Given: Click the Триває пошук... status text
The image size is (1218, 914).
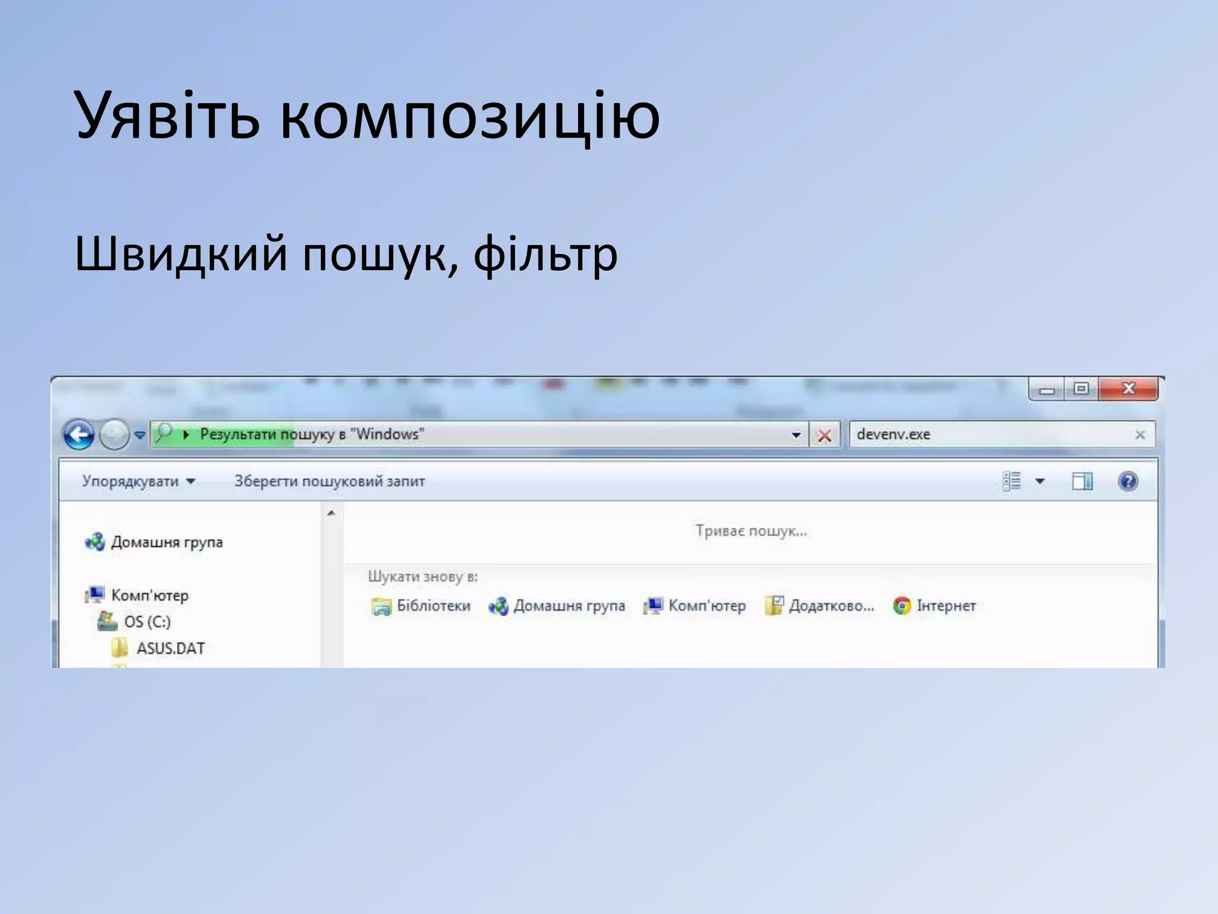Looking at the screenshot, I should click(751, 531).
